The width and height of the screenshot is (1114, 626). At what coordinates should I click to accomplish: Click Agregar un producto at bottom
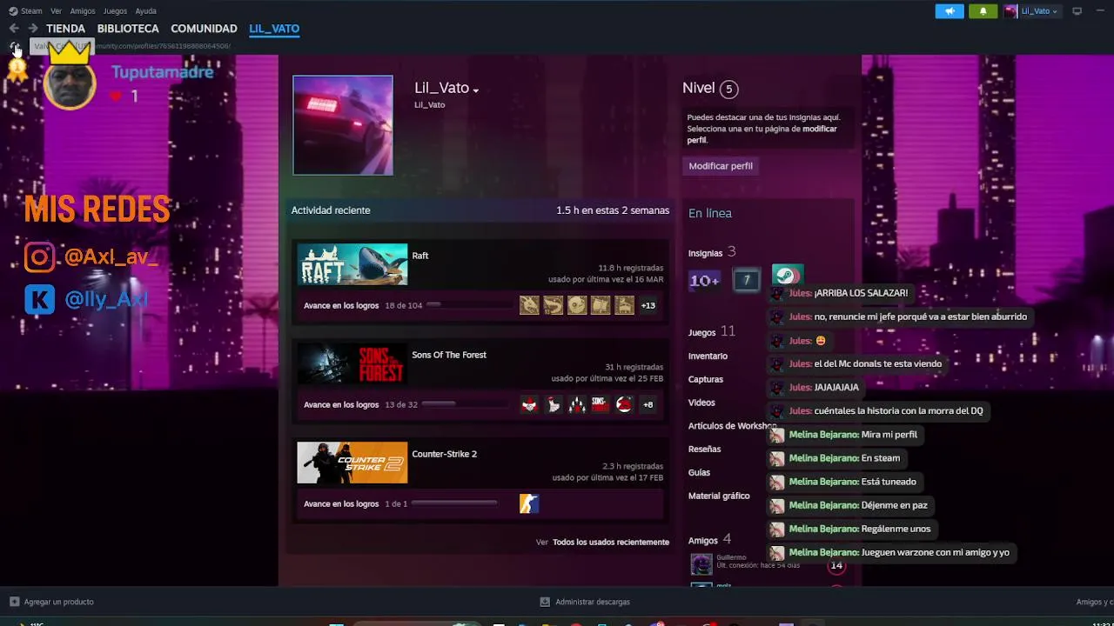pos(51,602)
